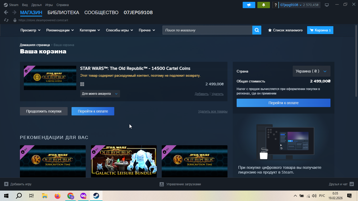
Task: Open the country dropdown showing Украина
Action: pos(311,71)
